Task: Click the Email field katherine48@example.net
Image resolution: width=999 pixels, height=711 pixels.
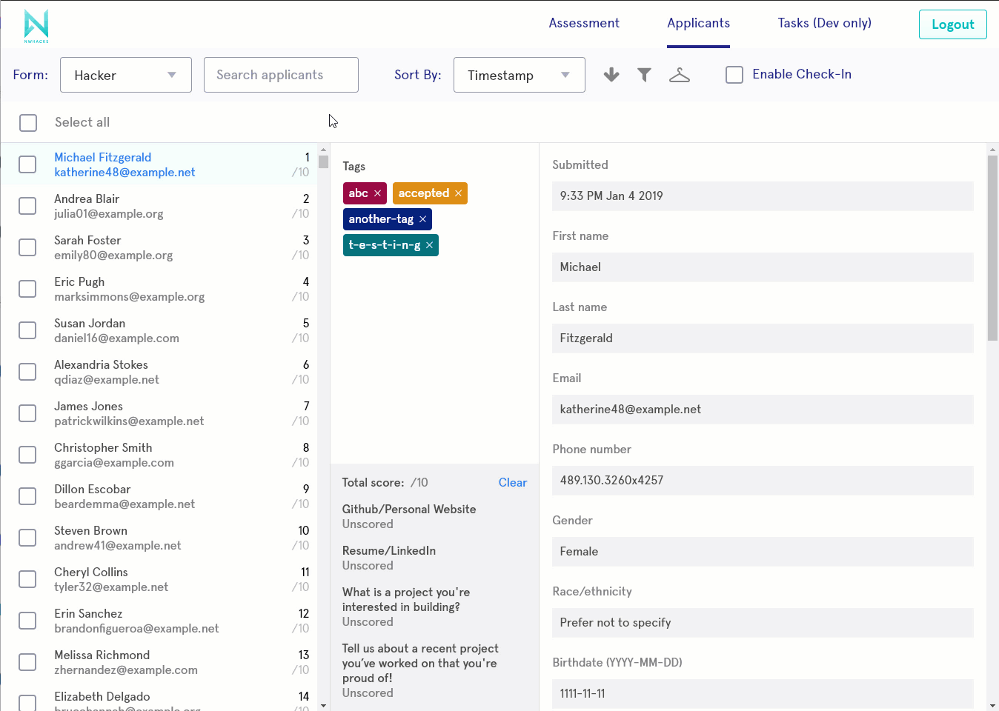Action: click(x=763, y=410)
